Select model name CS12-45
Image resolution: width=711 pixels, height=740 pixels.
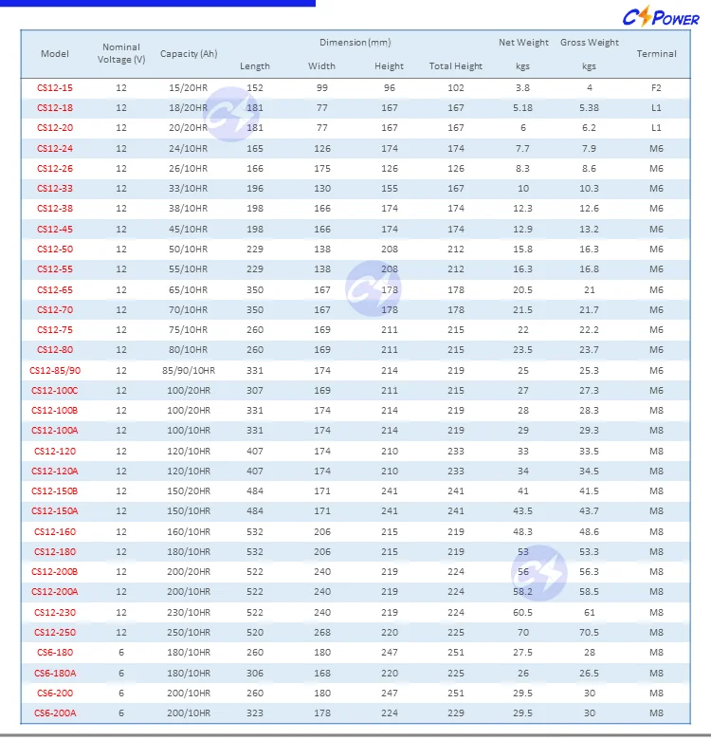(x=55, y=229)
